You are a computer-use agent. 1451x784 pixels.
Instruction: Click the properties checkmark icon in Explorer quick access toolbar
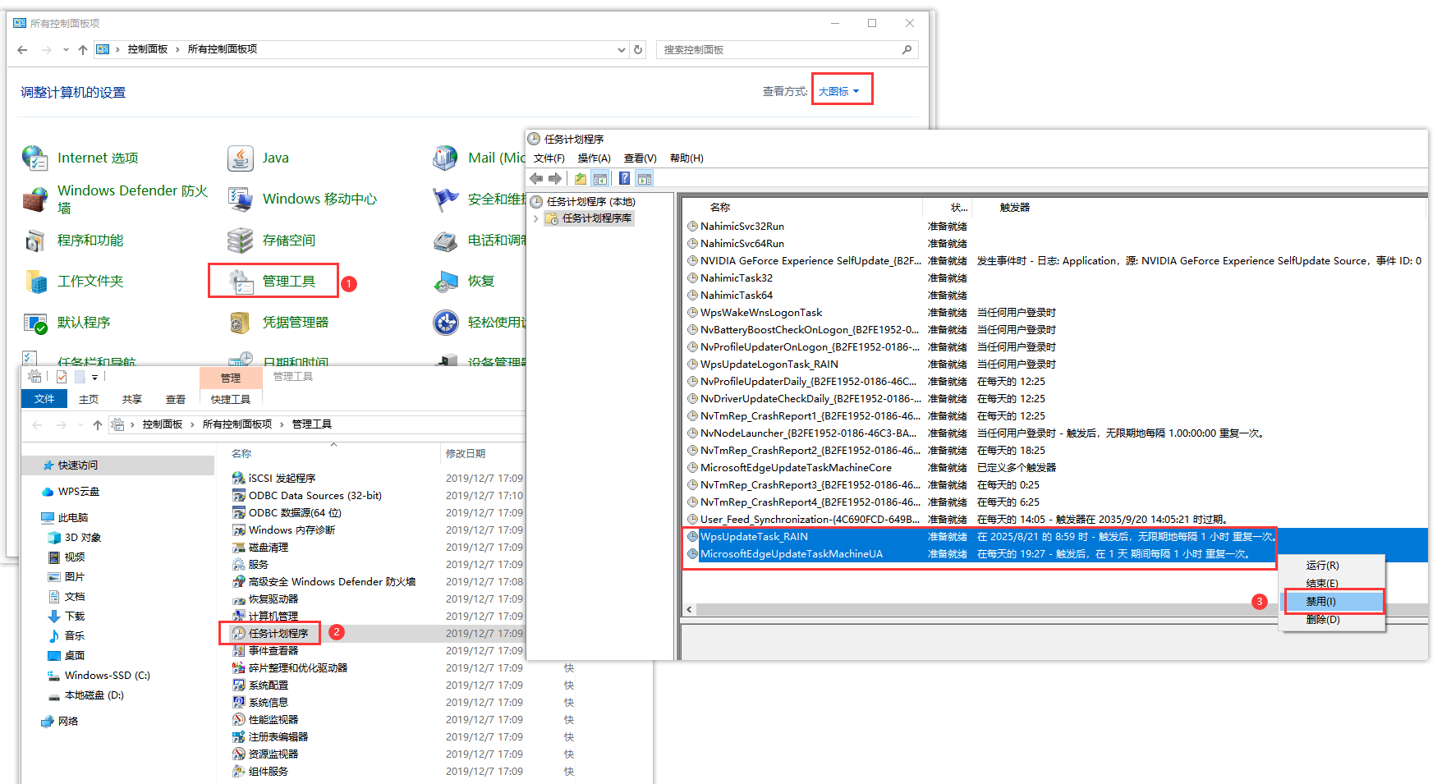coord(62,377)
